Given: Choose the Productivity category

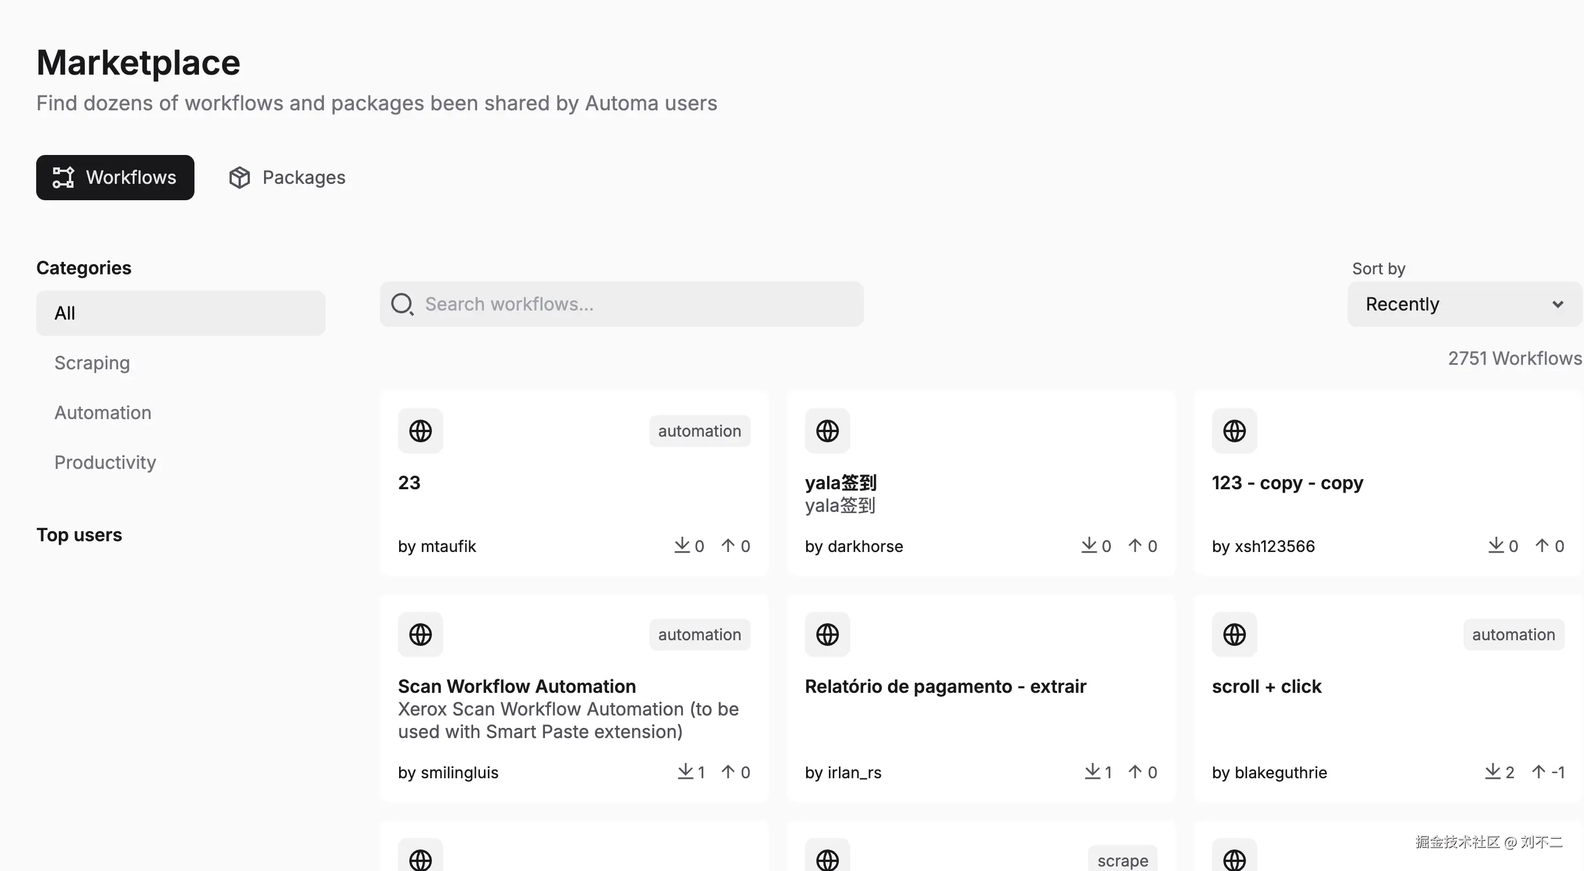Looking at the screenshot, I should click(105, 463).
